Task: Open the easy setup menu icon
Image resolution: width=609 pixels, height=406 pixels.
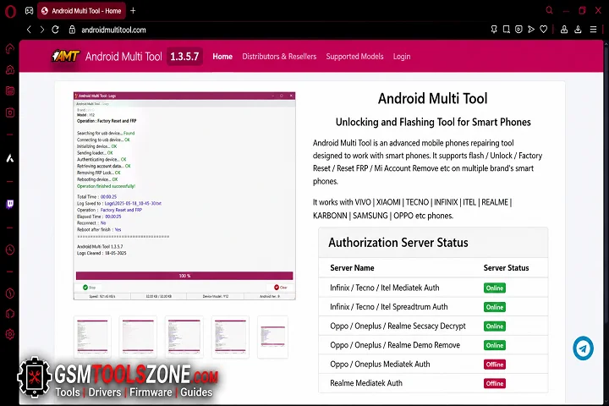Action: 593,30
